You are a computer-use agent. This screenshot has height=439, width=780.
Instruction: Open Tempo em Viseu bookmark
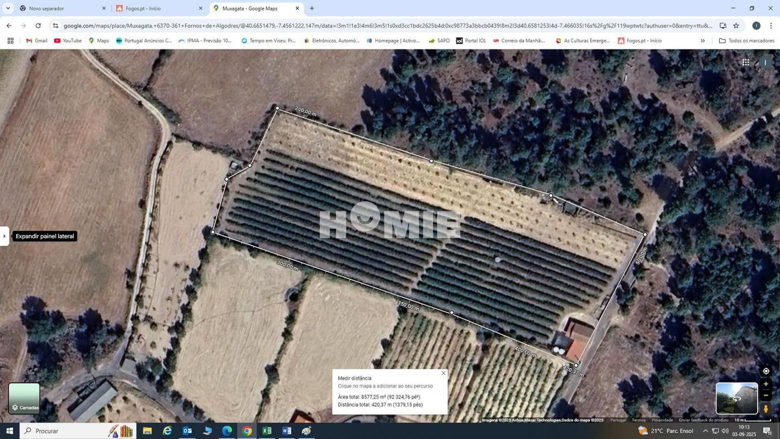tap(269, 41)
